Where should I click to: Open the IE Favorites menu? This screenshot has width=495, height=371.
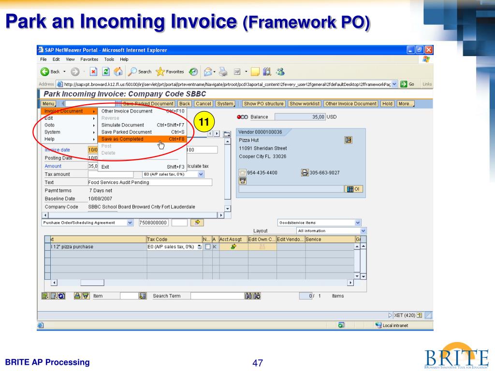[89, 59]
